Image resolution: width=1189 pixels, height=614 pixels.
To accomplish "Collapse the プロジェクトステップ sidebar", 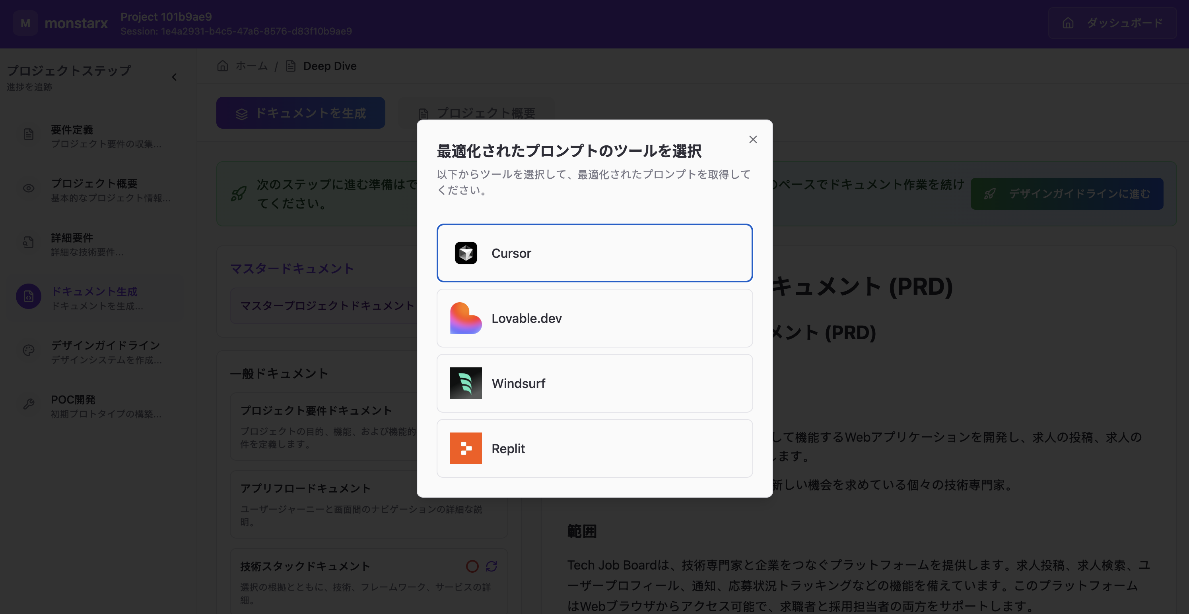I will pyautogui.click(x=174, y=77).
